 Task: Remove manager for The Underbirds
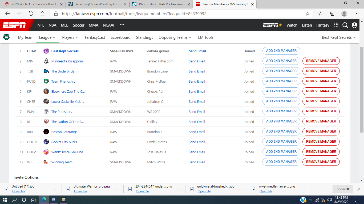[321, 71]
